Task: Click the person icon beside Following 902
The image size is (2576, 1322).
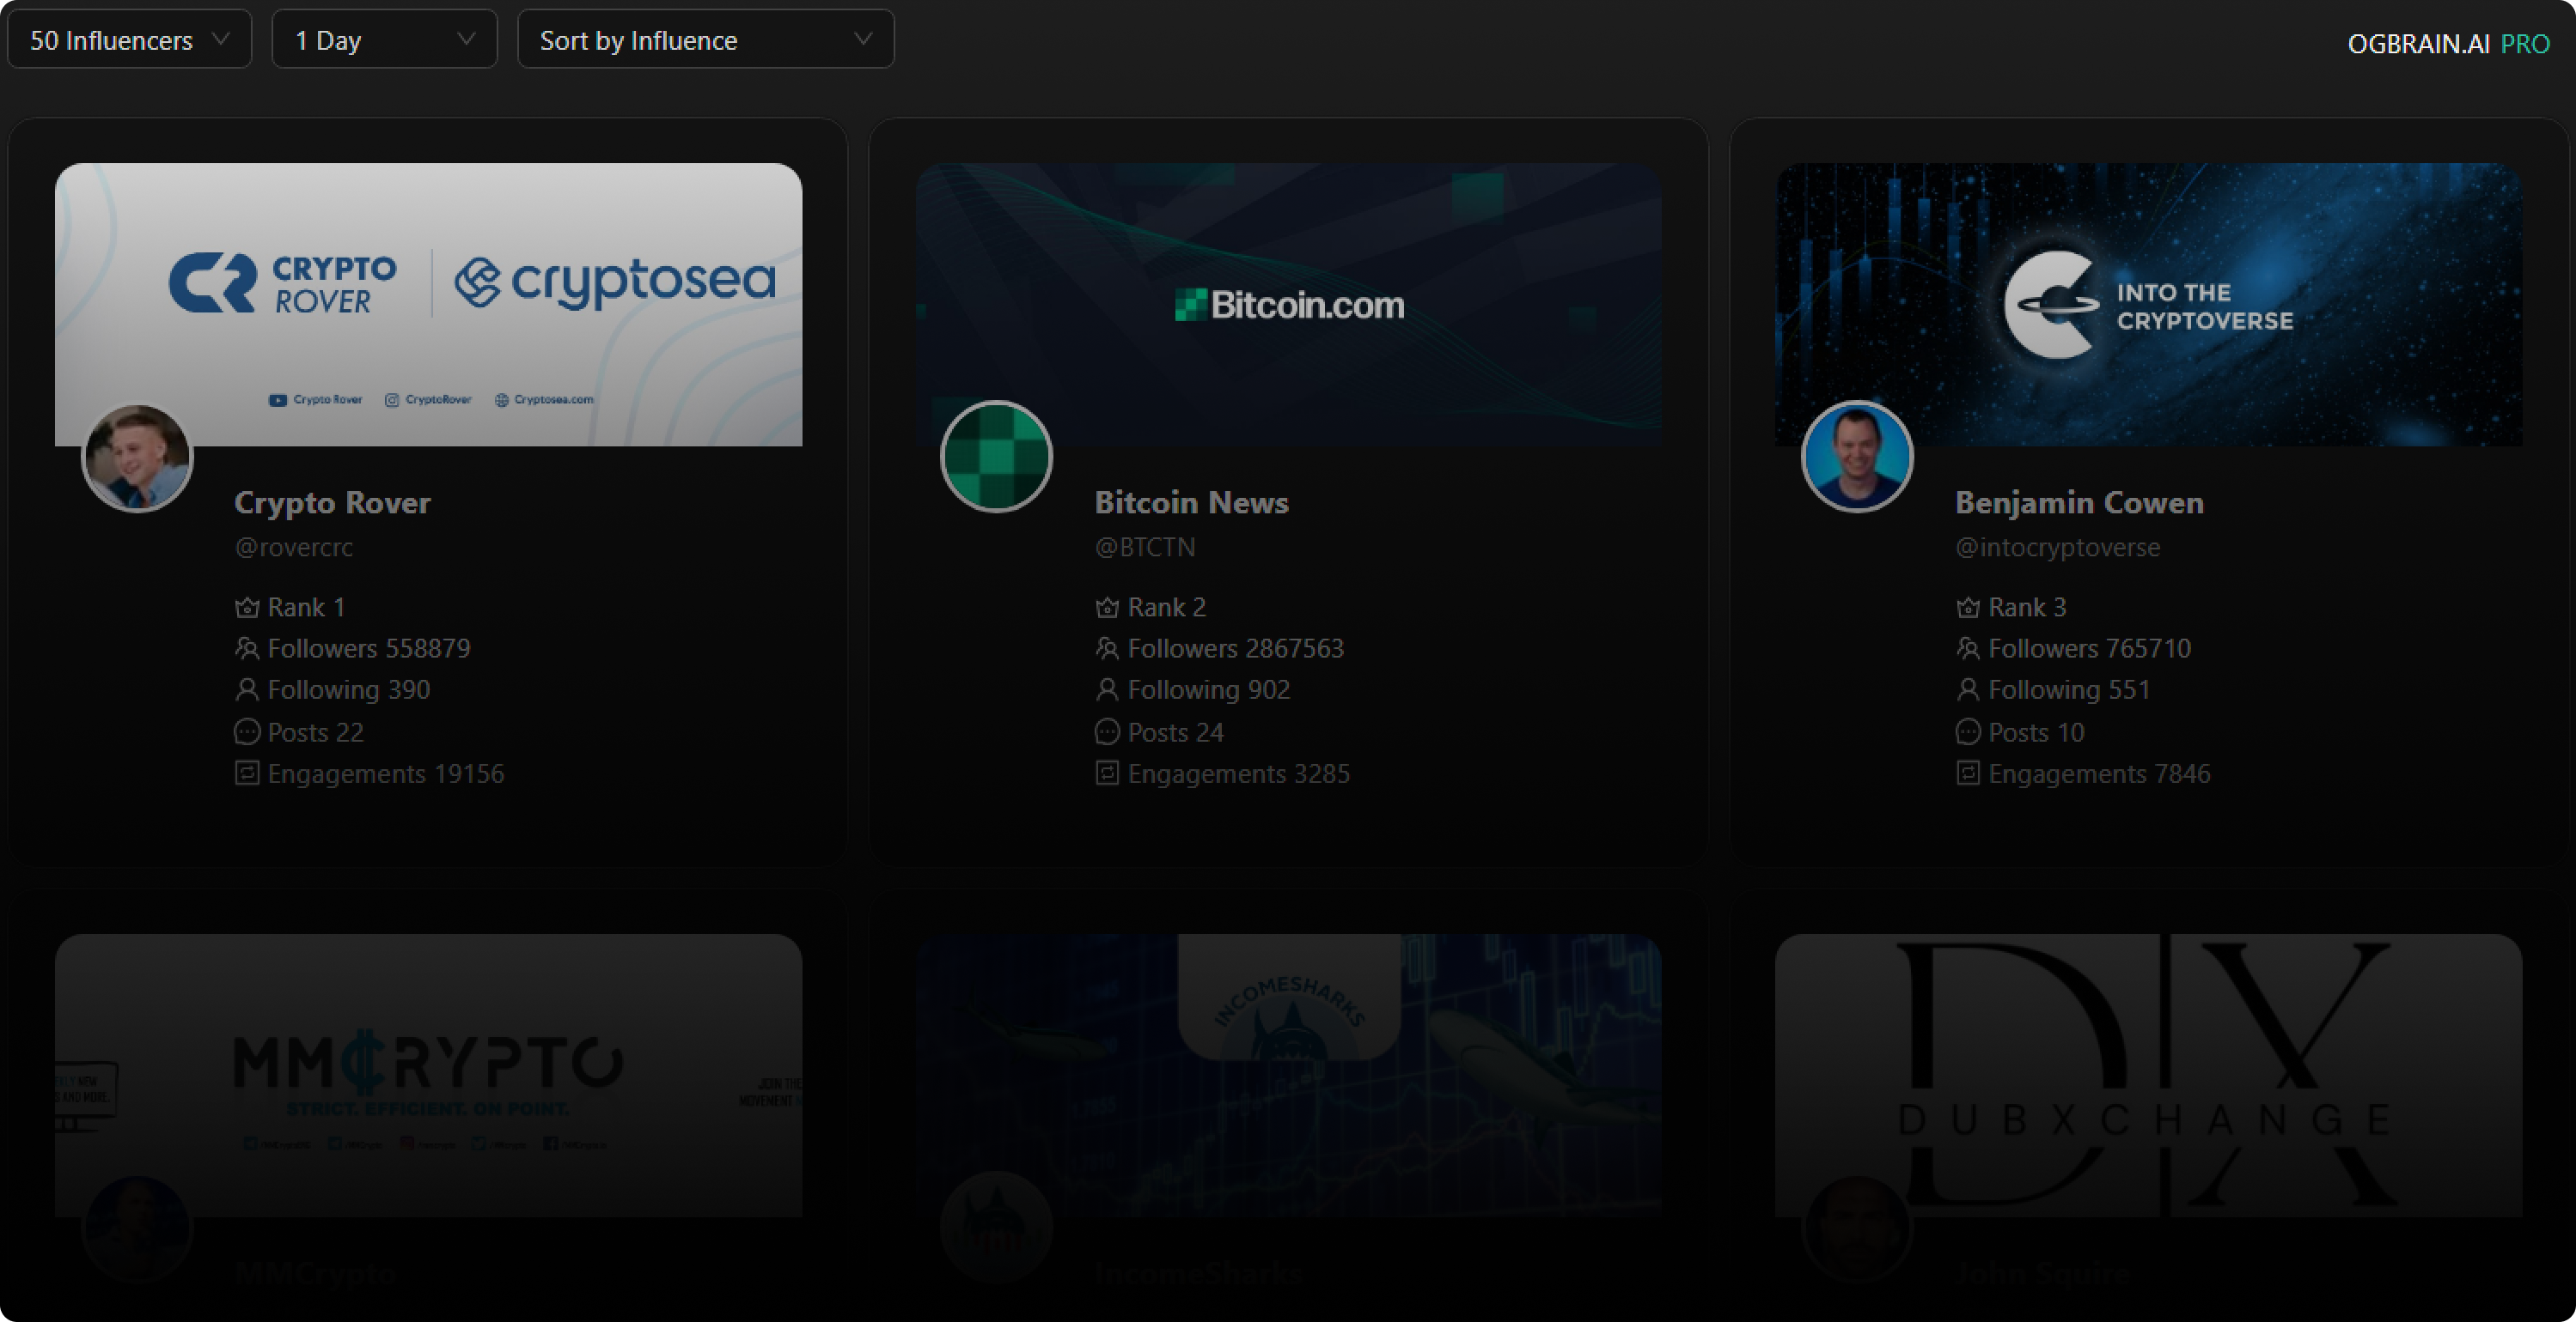Action: tap(1107, 689)
